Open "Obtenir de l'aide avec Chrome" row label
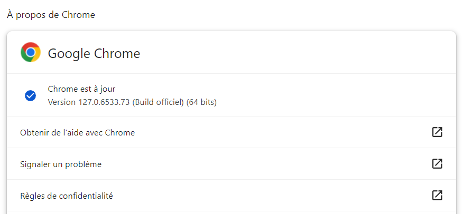The width and height of the screenshot is (464, 214). point(77,133)
